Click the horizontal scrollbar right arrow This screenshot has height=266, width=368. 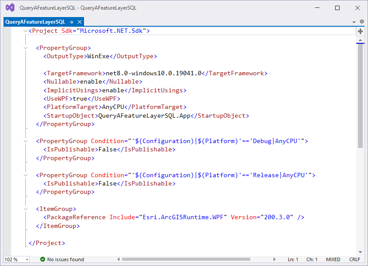click(x=274, y=259)
